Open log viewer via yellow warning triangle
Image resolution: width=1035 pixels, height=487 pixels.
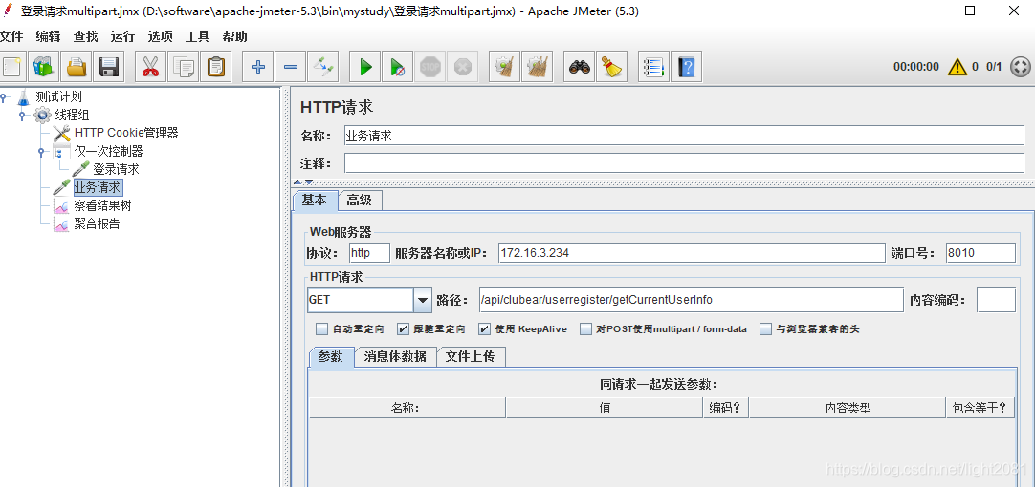958,67
